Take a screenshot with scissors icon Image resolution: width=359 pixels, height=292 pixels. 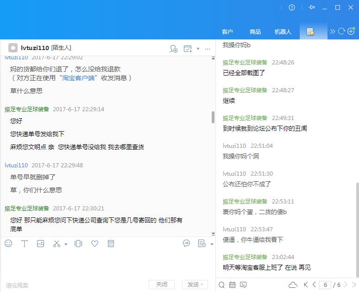coord(57,244)
